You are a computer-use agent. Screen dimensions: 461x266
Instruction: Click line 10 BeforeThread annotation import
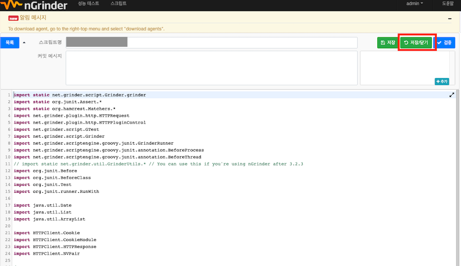(107, 157)
